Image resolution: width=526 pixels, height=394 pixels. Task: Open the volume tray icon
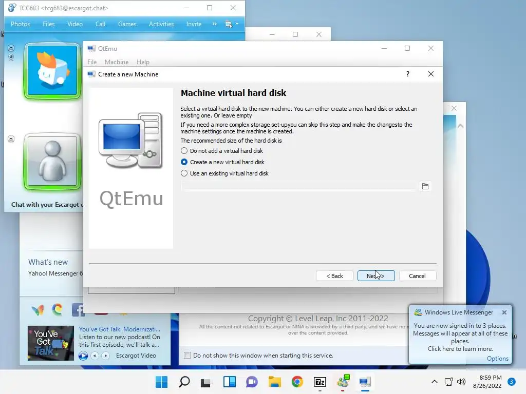(x=461, y=382)
